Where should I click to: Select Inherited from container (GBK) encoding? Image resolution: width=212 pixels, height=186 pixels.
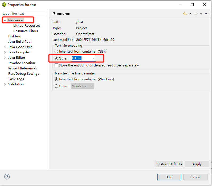56,51
